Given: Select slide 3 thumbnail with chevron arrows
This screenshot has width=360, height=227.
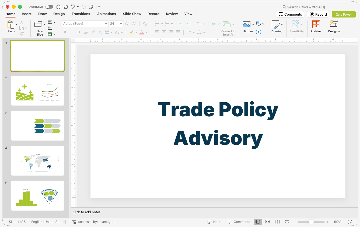Looking at the screenshot, I should click(38, 126).
